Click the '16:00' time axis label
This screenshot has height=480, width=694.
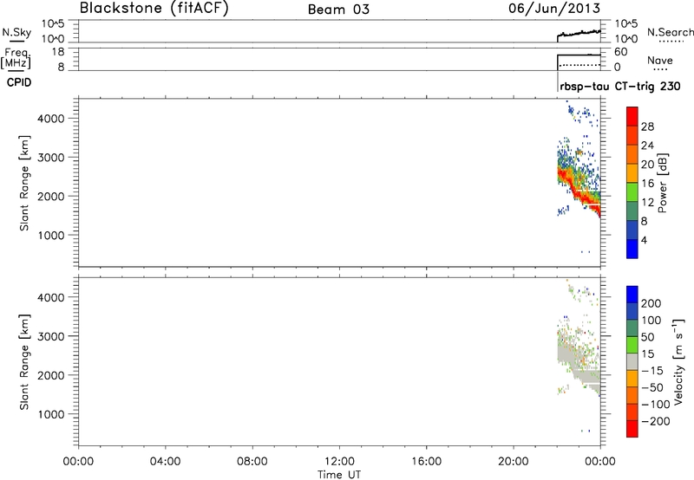(x=426, y=462)
